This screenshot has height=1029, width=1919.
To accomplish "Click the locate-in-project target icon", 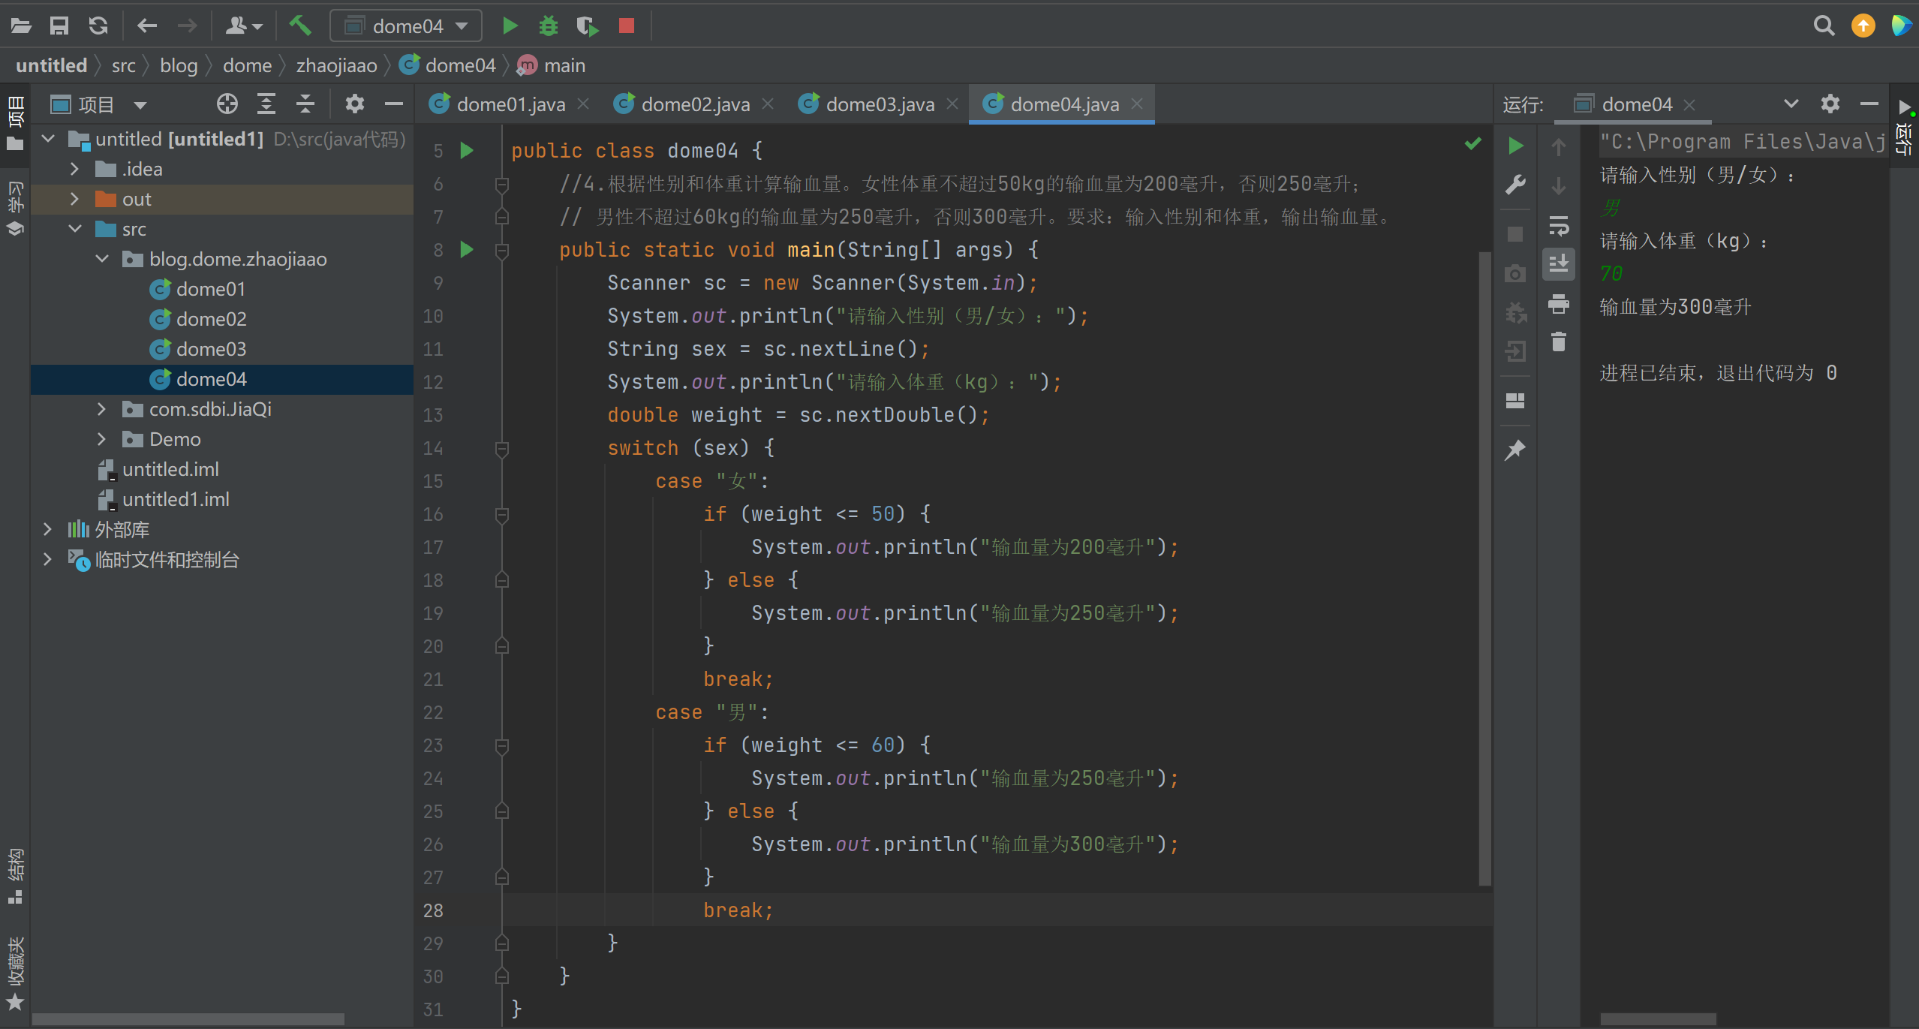I will tap(227, 104).
